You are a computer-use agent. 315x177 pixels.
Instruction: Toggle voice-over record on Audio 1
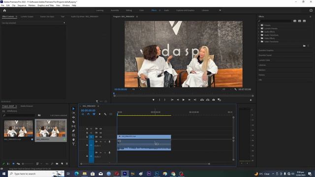click(109, 142)
